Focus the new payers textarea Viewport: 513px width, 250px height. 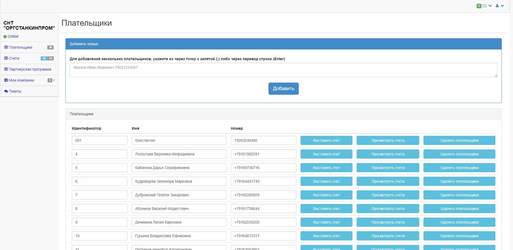(283, 70)
